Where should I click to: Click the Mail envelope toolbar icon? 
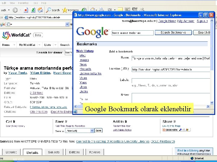pyautogui.click(x=93, y=10)
